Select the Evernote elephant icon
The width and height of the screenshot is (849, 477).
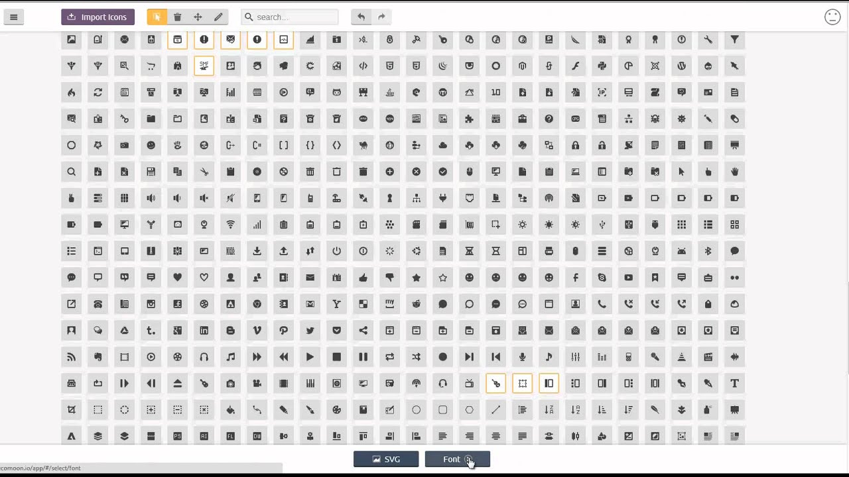click(98, 357)
